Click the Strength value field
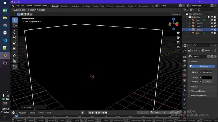The image size is (218, 122). click(207, 82)
